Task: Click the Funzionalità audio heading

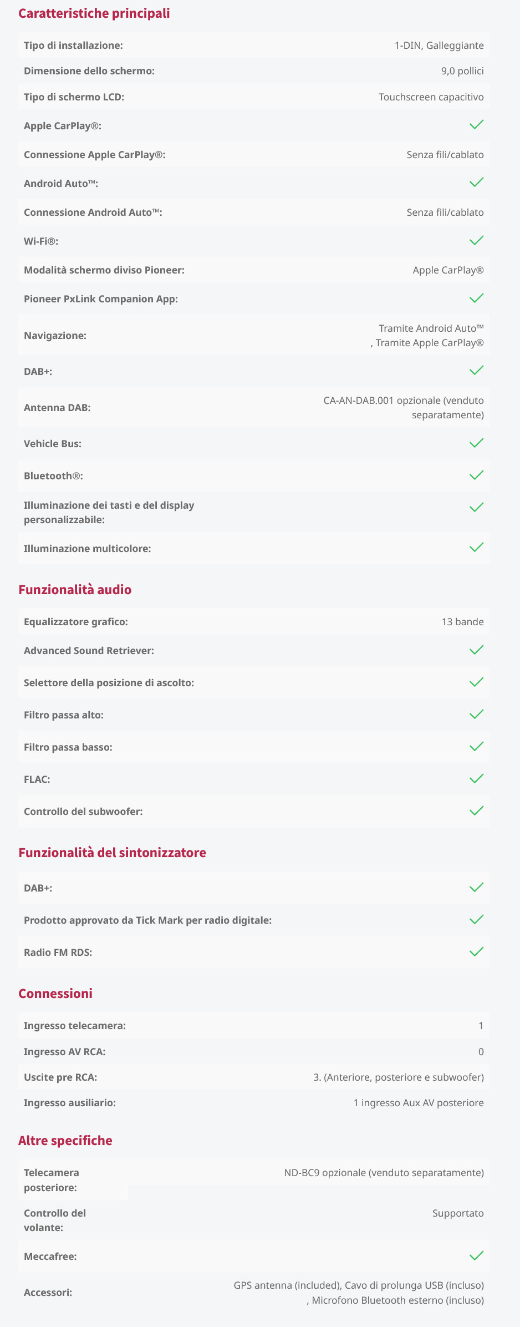Action: tap(75, 590)
